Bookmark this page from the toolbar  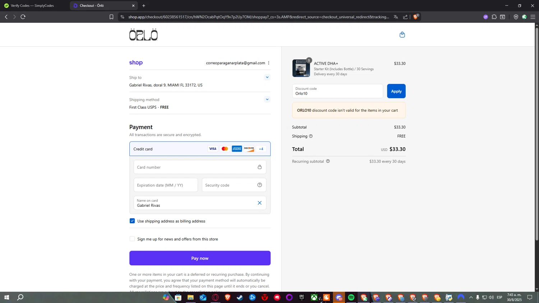click(111, 17)
